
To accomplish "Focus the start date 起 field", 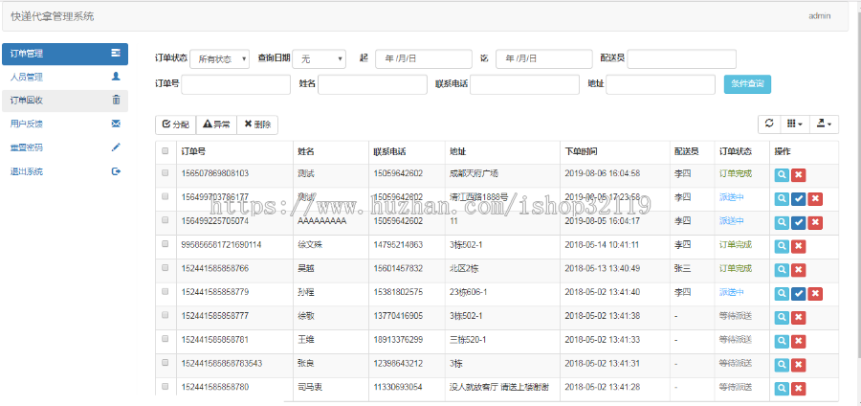I will click(x=424, y=58).
